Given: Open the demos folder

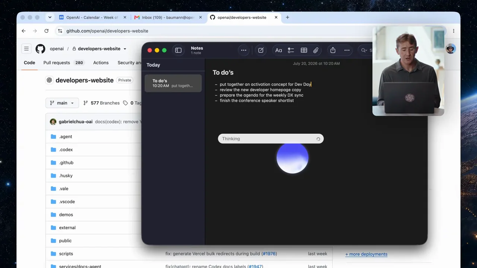Looking at the screenshot, I should (66, 215).
